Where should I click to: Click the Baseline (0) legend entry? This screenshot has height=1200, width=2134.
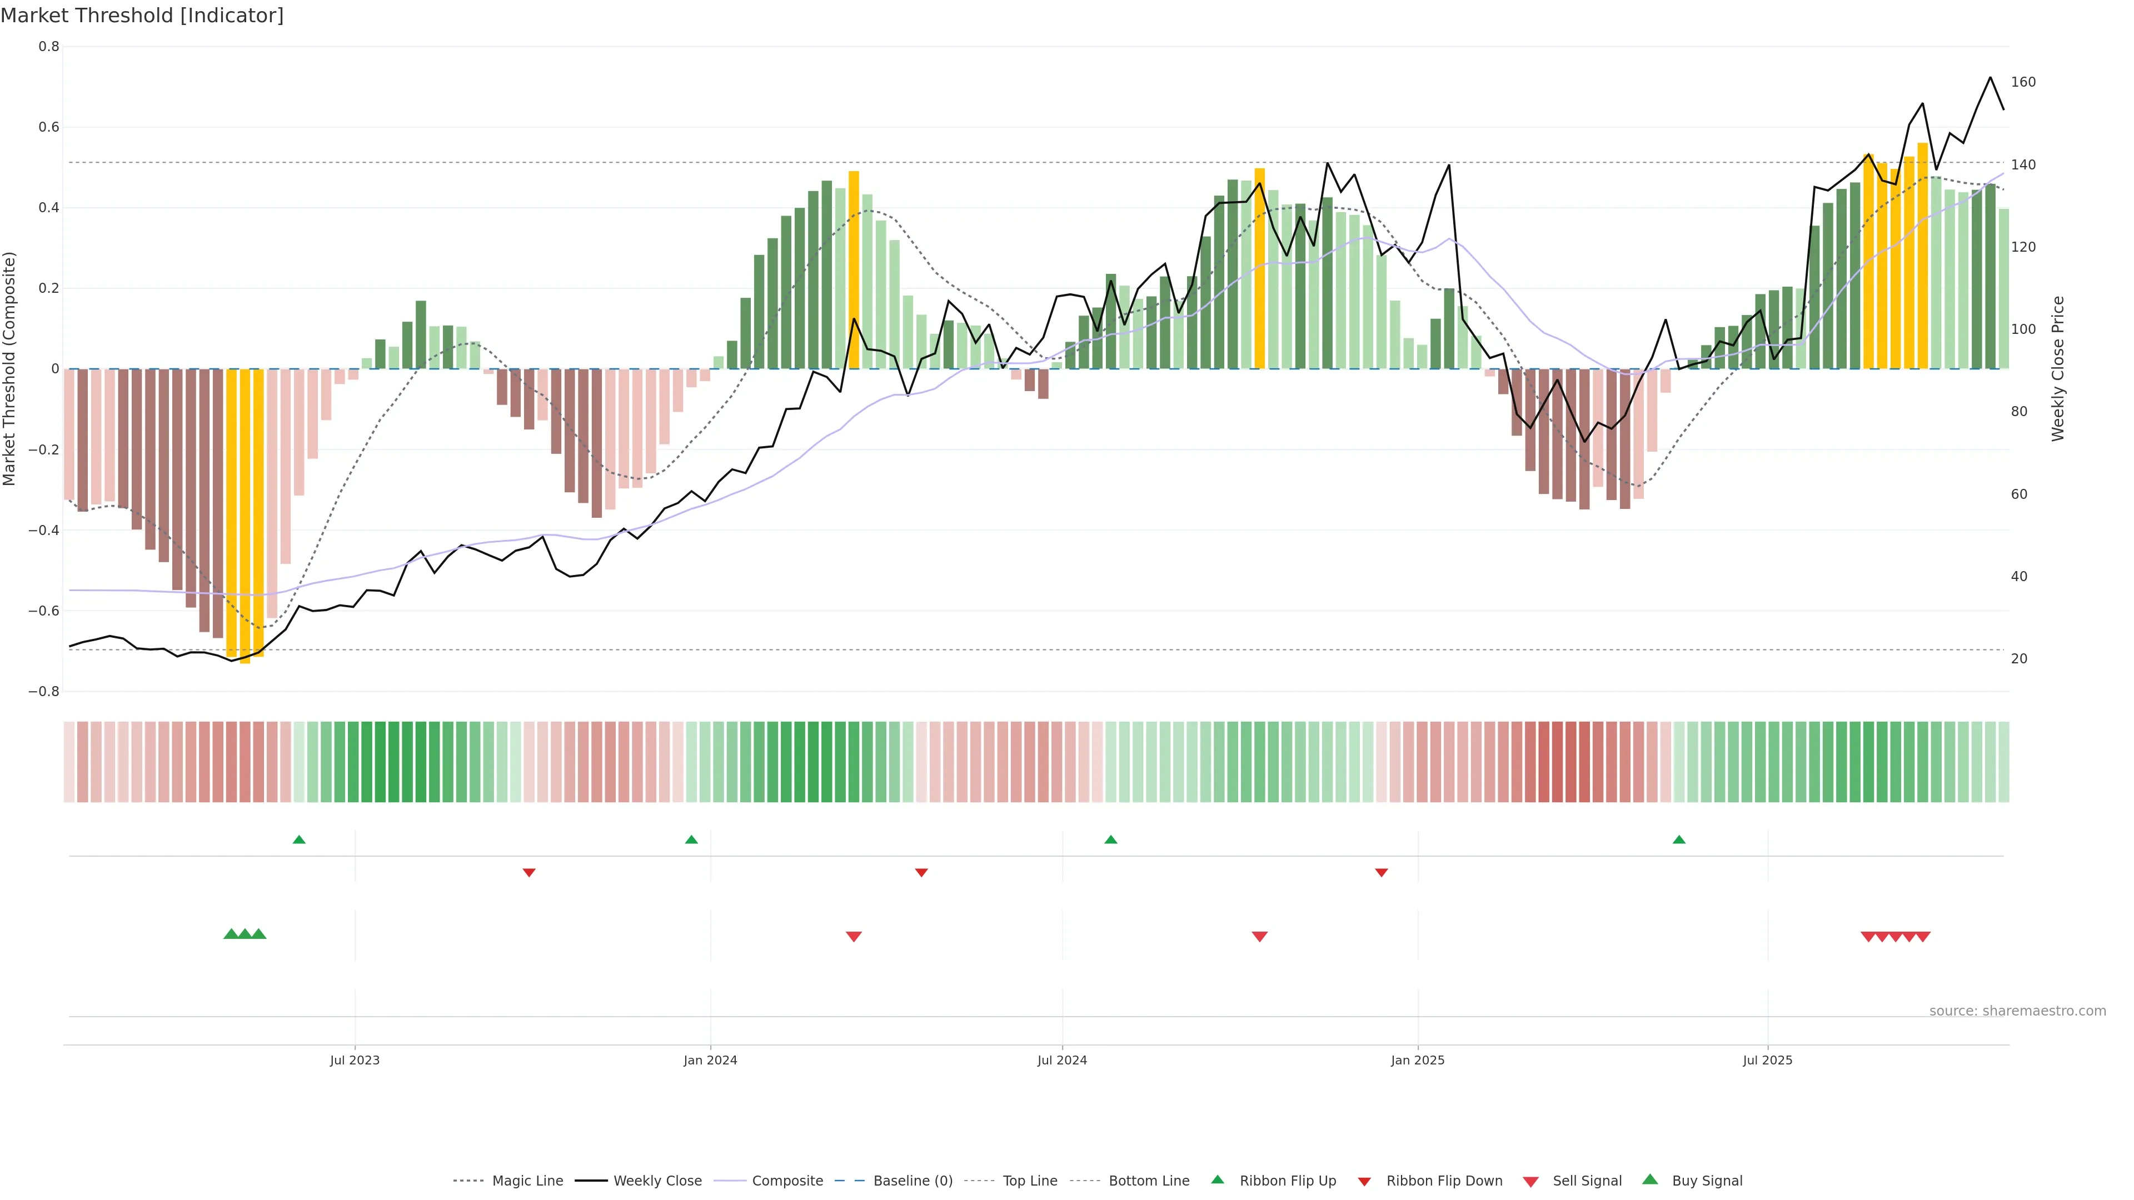912,1181
